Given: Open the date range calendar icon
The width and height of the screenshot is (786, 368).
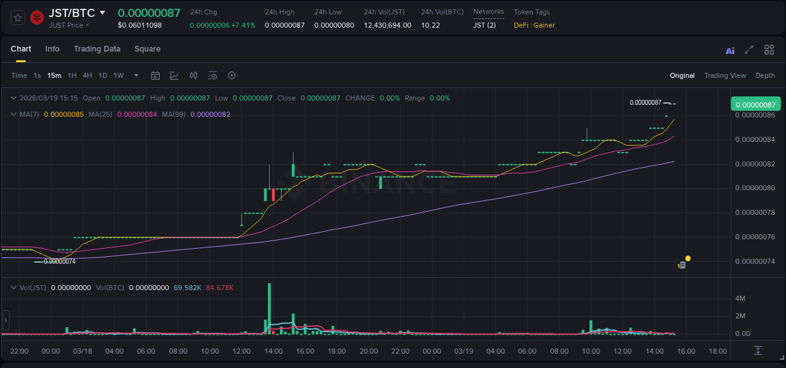Looking at the screenshot, I should point(155,75).
